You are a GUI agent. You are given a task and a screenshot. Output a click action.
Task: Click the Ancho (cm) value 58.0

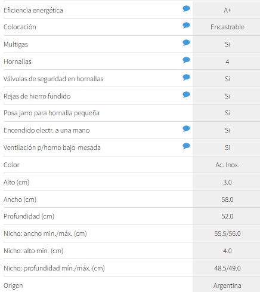[x=227, y=199]
